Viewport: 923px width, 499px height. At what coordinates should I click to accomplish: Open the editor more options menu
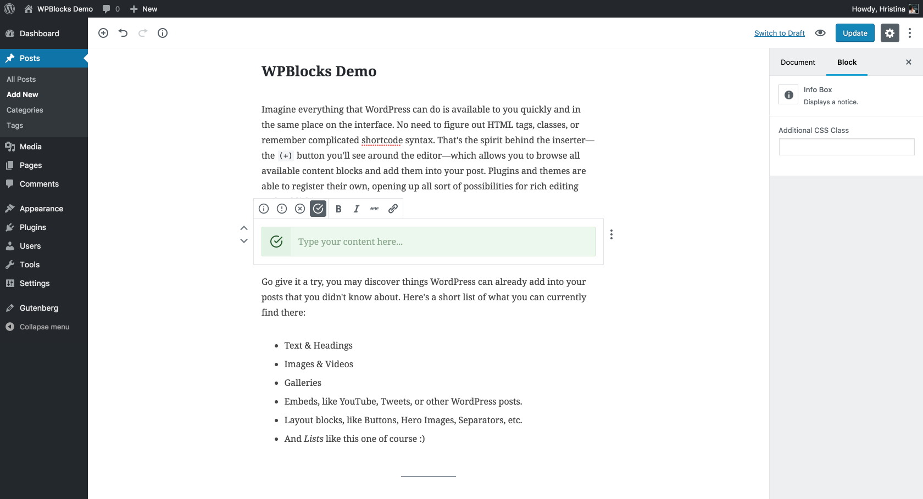[910, 33]
